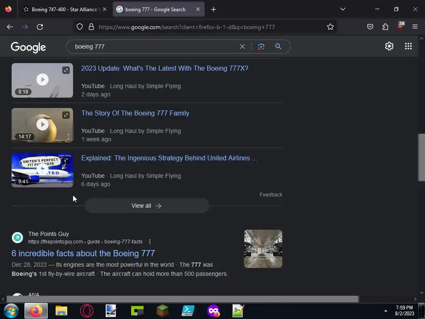This screenshot has width=425, height=319.
Task: Click the vertical page scrollbar thumb
Action: (x=422, y=157)
